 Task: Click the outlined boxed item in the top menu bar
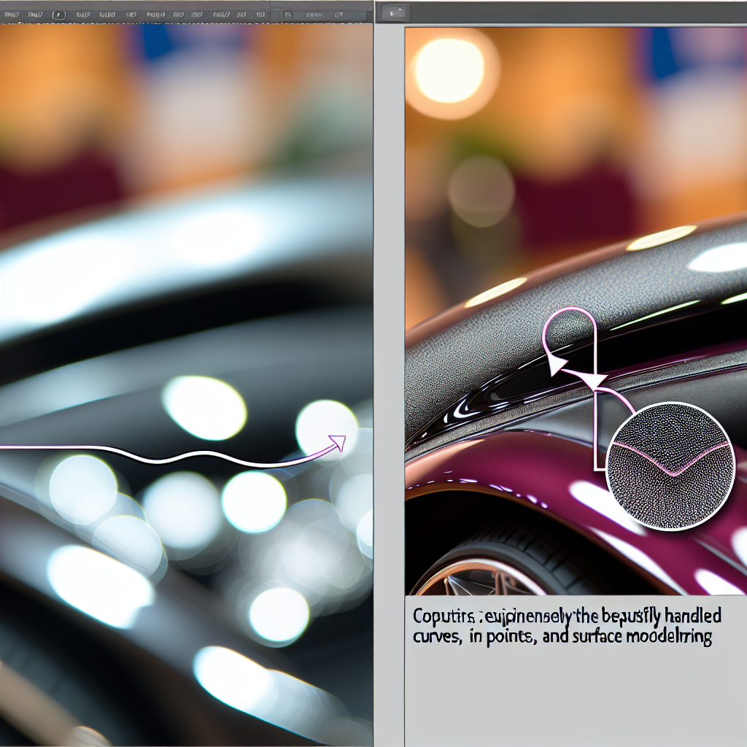point(58,15)
